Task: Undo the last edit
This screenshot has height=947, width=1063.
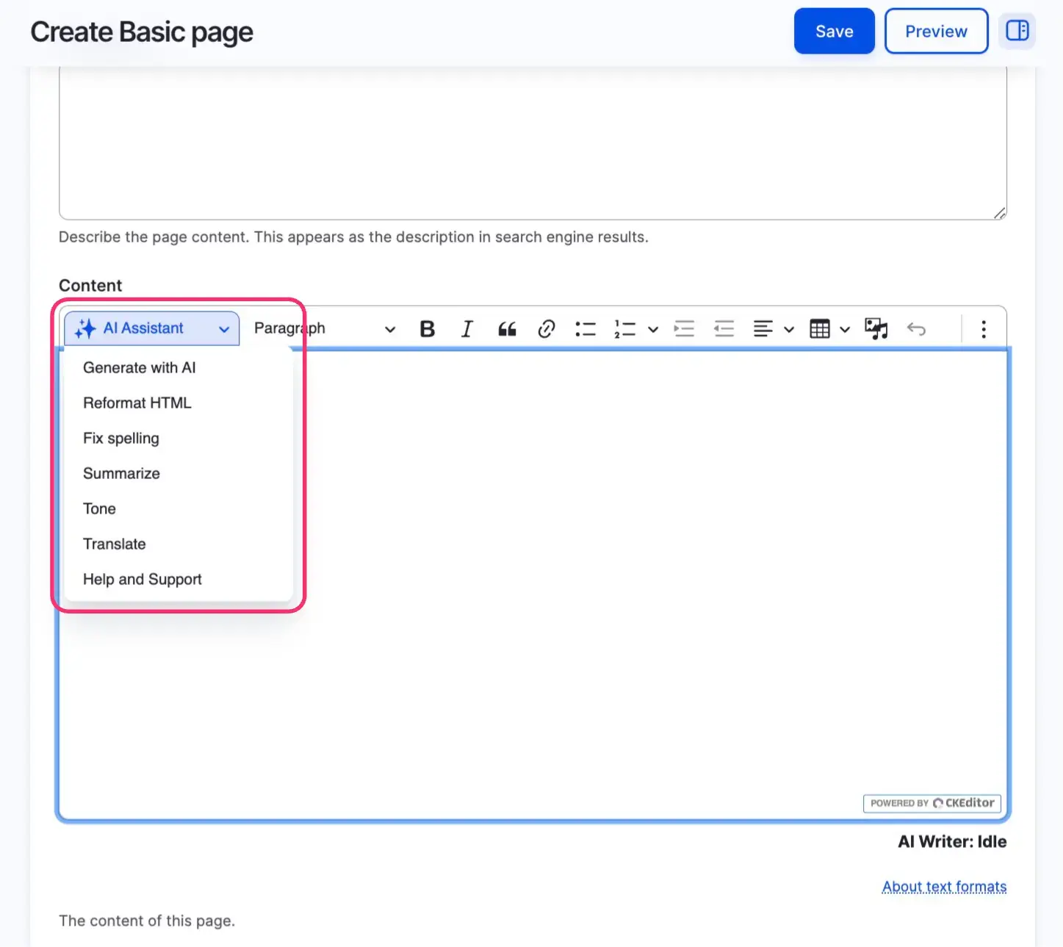Action: click(x=916, y=329)
